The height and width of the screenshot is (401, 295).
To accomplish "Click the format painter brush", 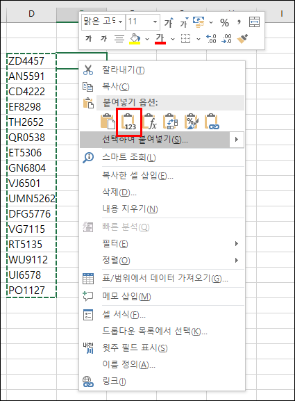I will 242,39.
